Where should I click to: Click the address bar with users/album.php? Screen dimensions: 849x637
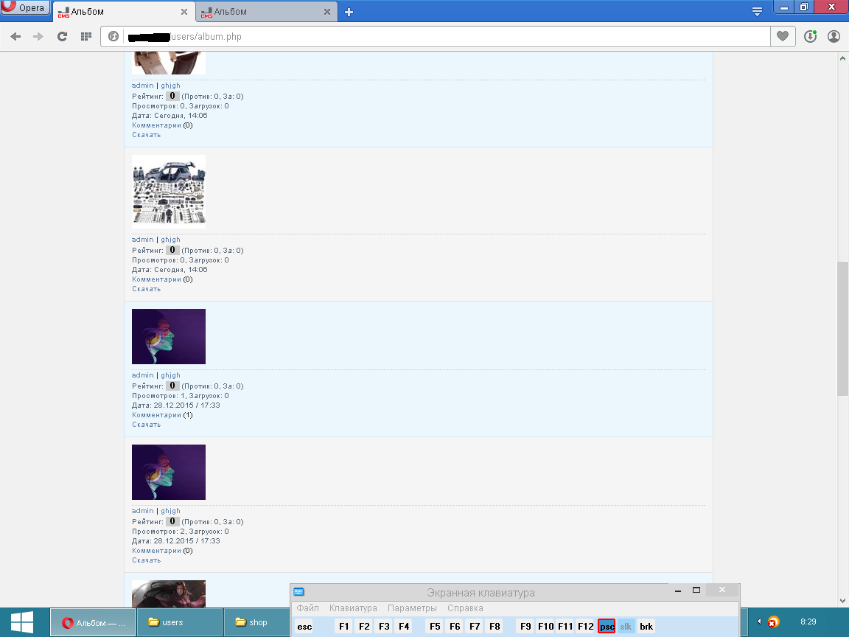pos(436,36)
